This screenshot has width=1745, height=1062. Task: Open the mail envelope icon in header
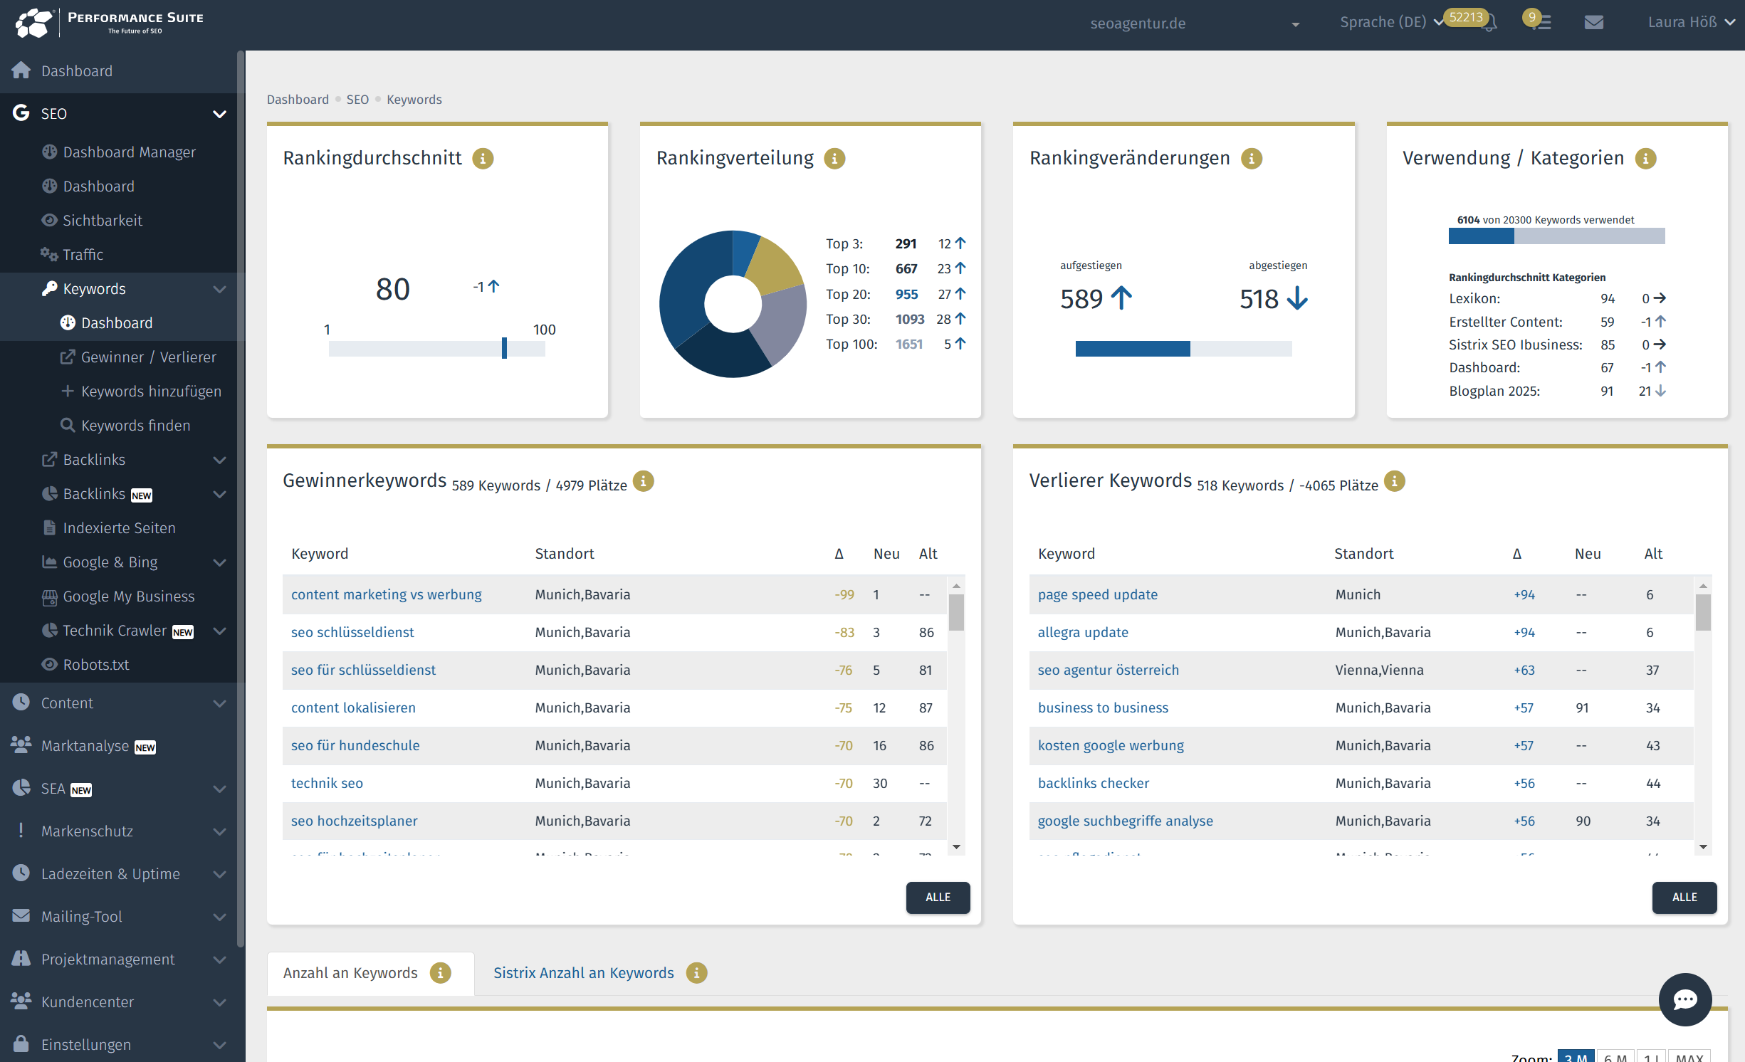(x=1593, y=23)
